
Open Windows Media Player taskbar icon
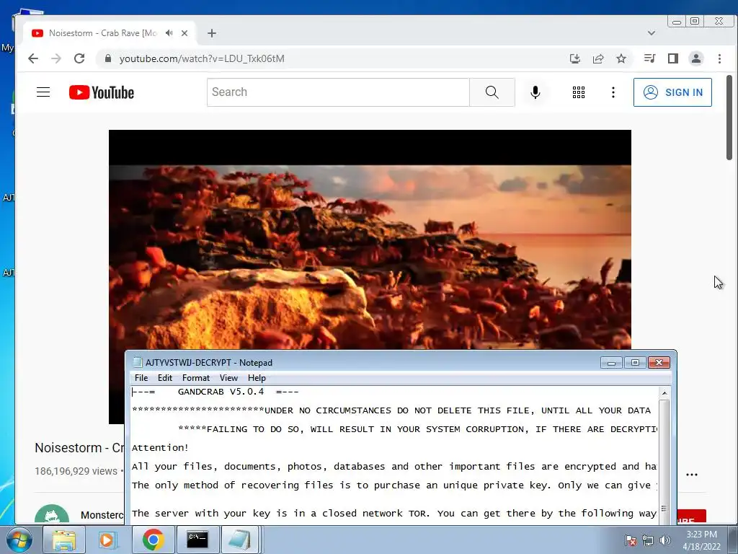107,540
